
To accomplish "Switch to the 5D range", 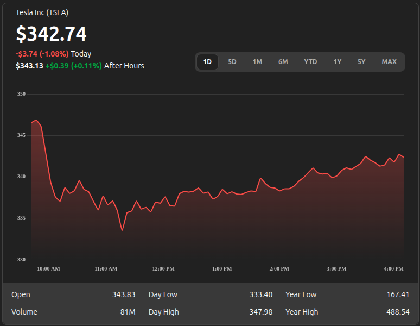I will coord(232,62).
